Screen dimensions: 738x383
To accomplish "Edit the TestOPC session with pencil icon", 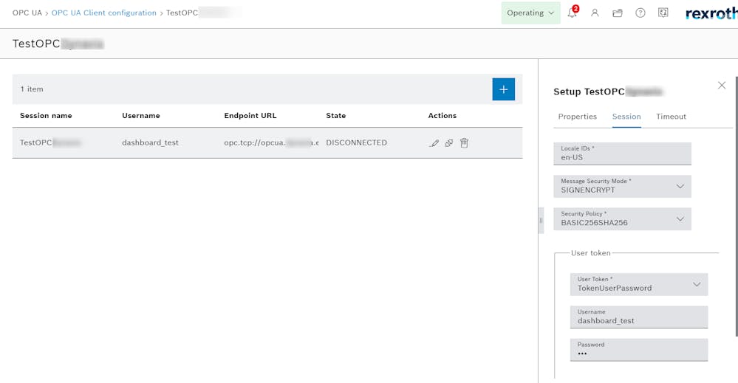I will click(x=434, y=143).
